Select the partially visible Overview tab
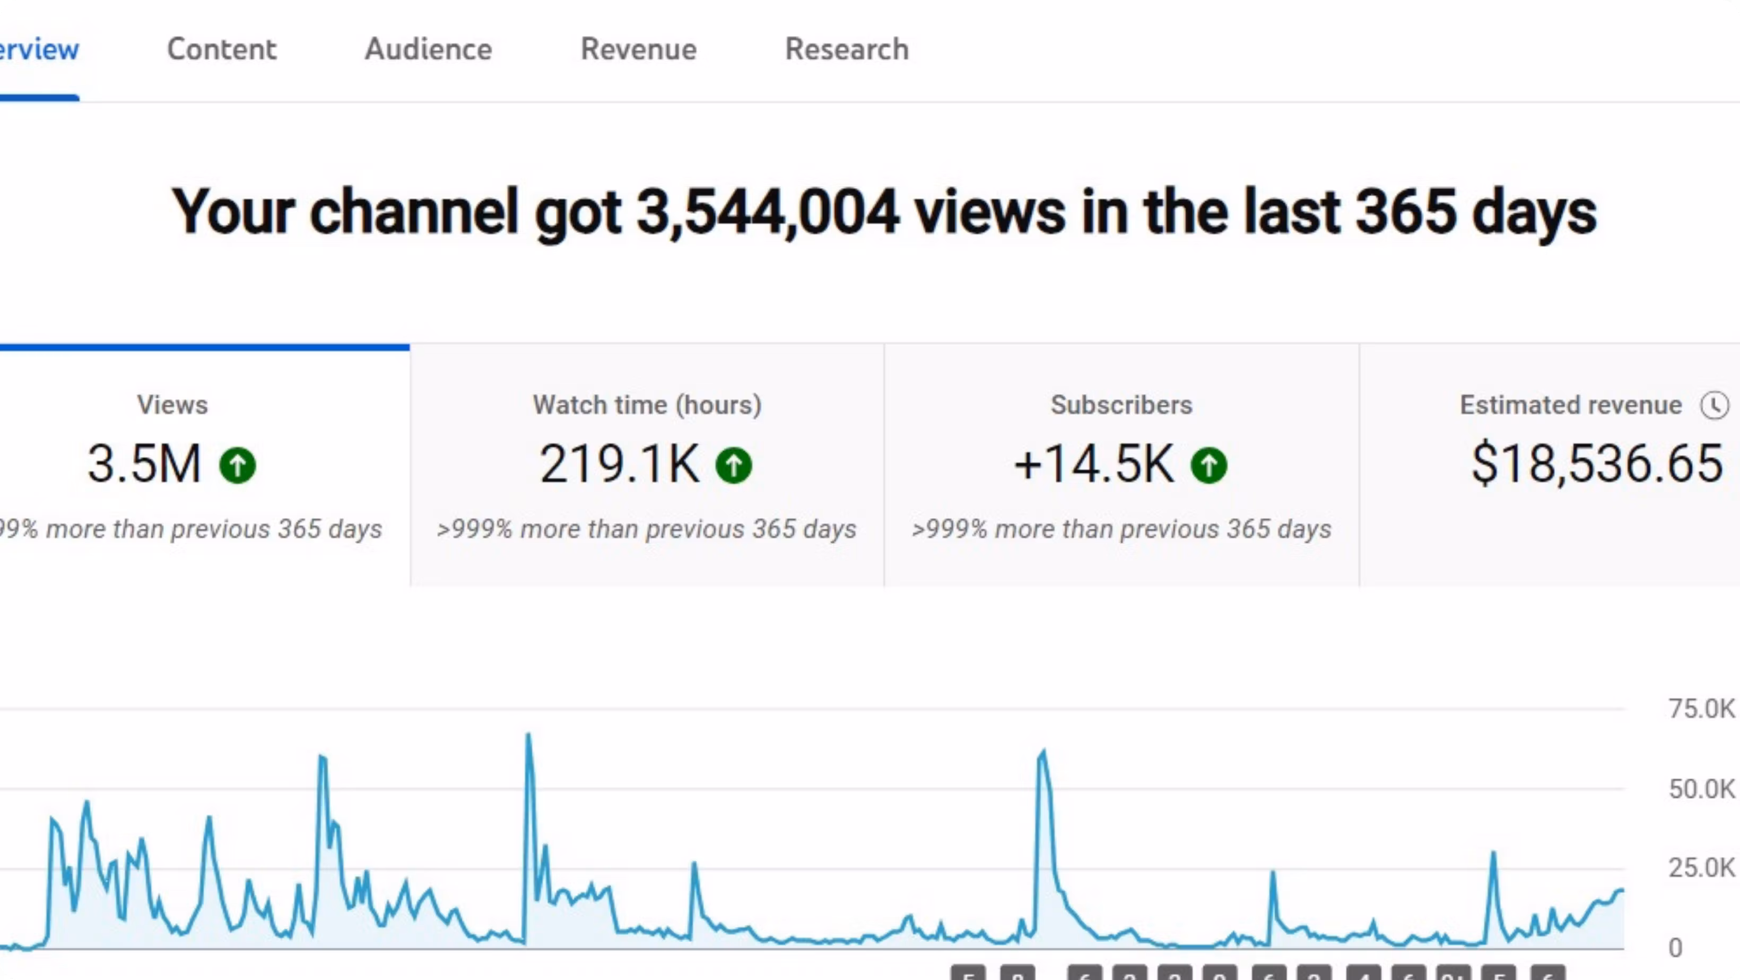 (39, 49)
